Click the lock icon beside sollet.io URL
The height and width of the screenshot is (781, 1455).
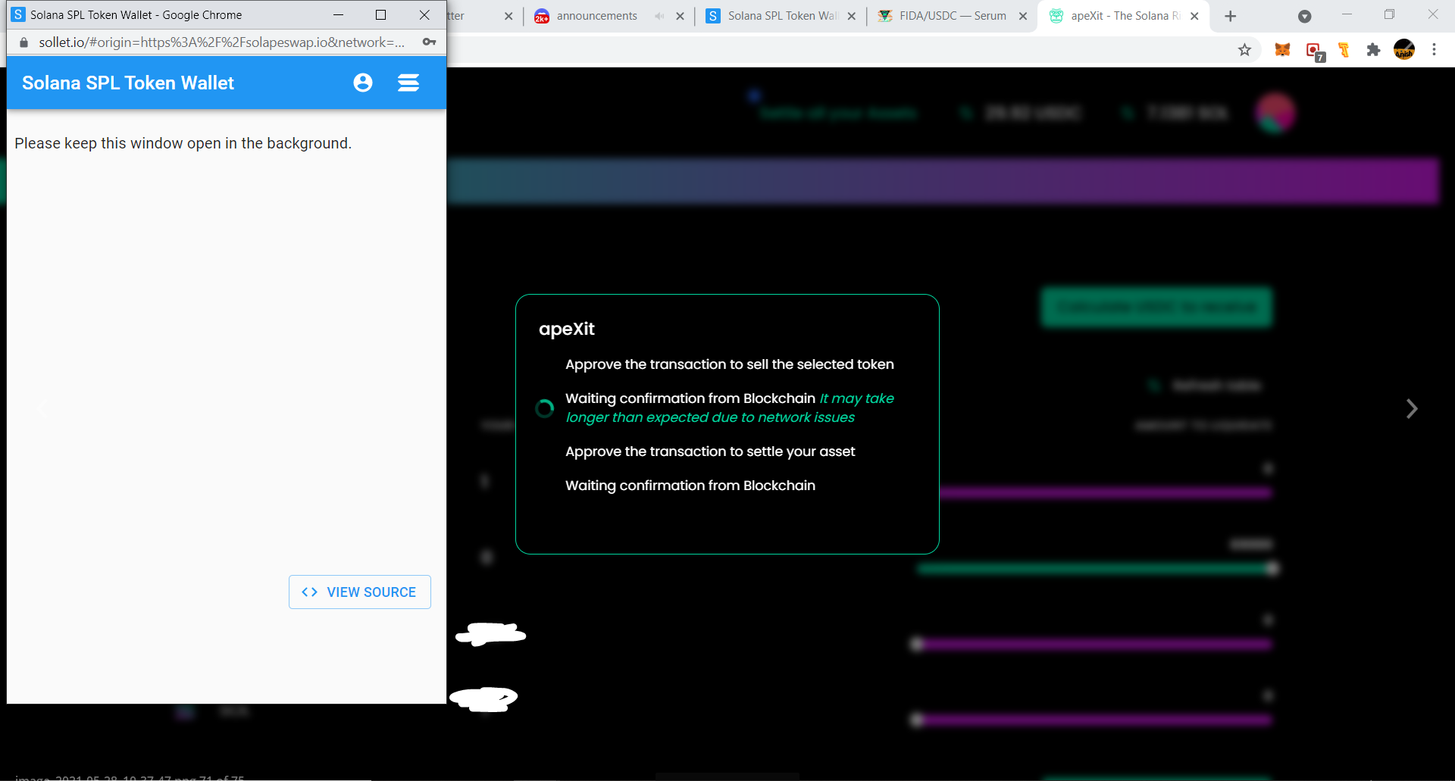[23, 42]
